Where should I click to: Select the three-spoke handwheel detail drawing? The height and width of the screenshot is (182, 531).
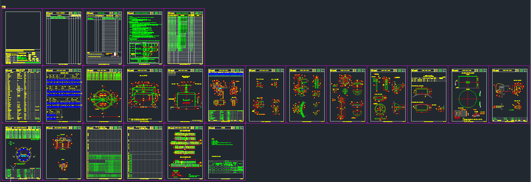coord(380,108)
